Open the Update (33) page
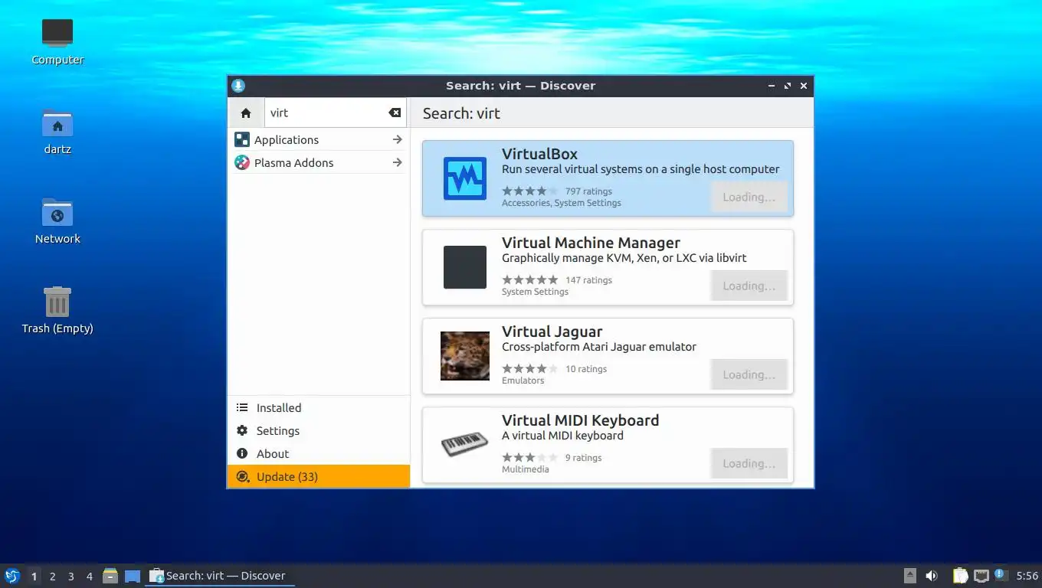This screenshot has height=588, width=1042. (x=319, y=476)
